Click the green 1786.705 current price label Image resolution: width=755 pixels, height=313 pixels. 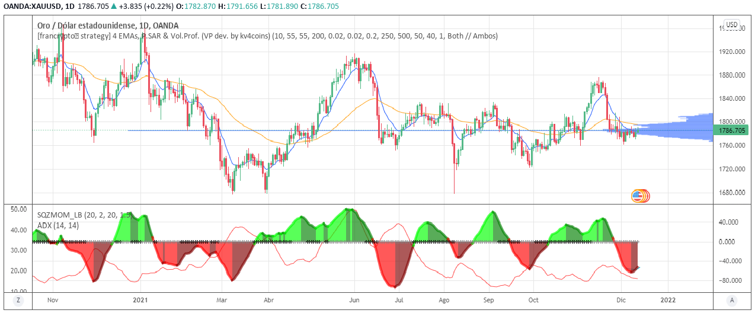coord(732,130)
